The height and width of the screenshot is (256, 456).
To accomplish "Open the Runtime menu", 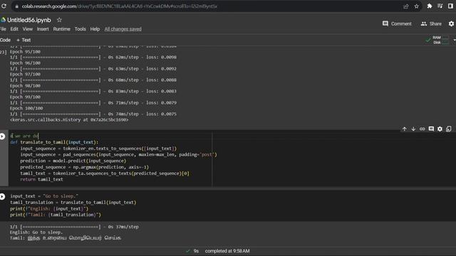I will (x=62, y=29).
